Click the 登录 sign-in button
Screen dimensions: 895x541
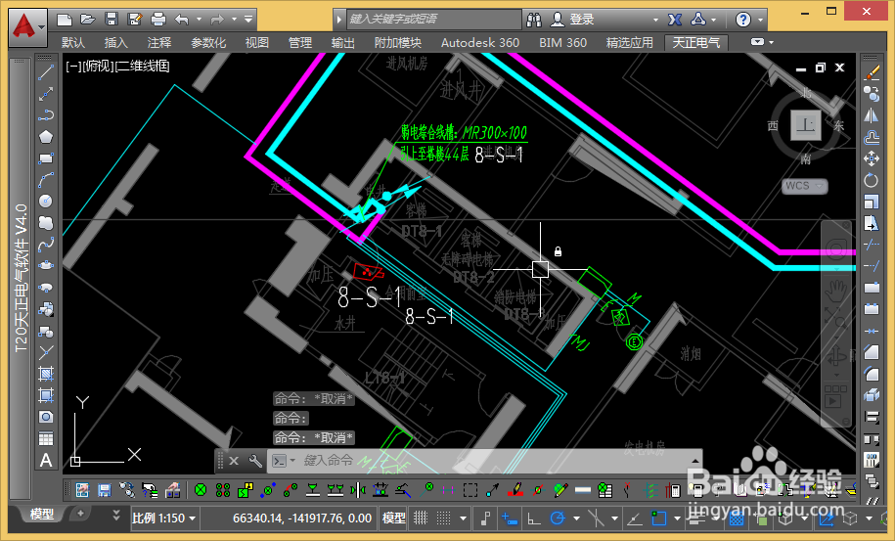pos(582,20)
